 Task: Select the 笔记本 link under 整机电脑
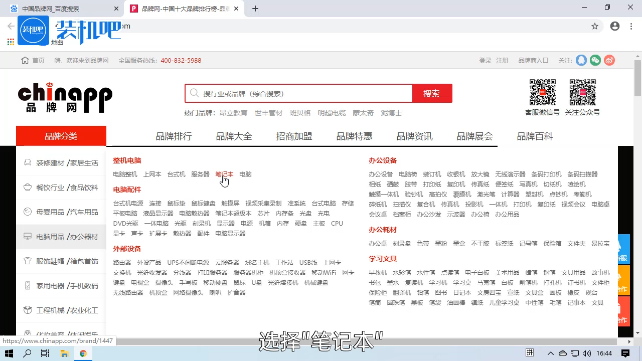click(x=224, y=174)
